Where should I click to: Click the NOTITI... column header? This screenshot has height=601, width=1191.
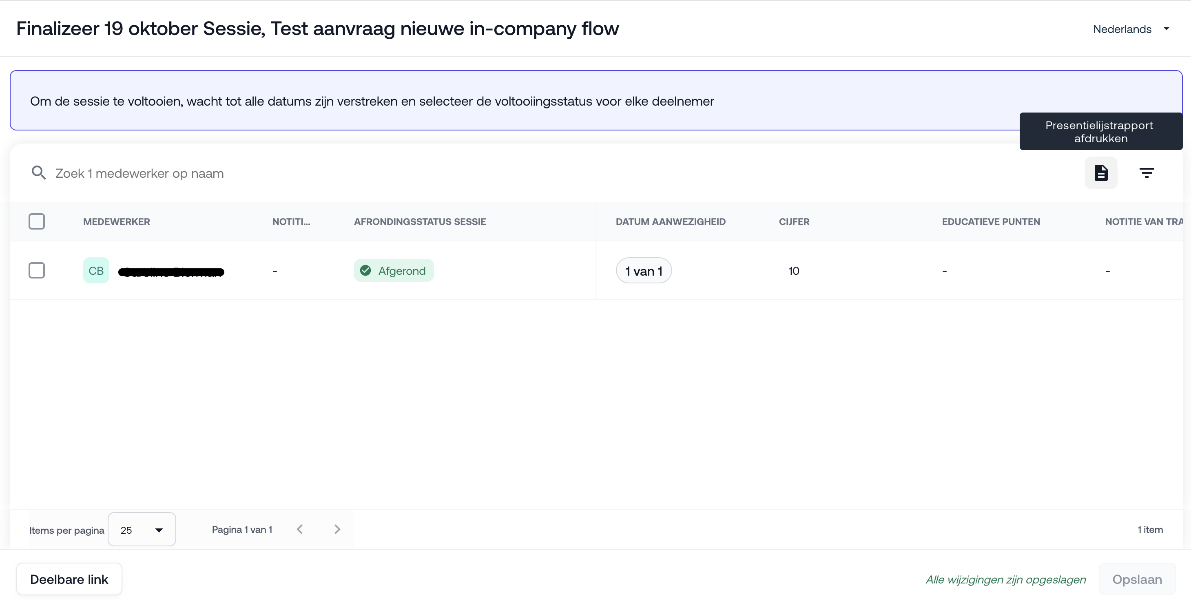(x=291, y=221)
